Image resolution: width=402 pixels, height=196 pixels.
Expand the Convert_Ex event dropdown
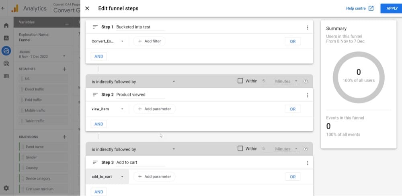[108, 41]
